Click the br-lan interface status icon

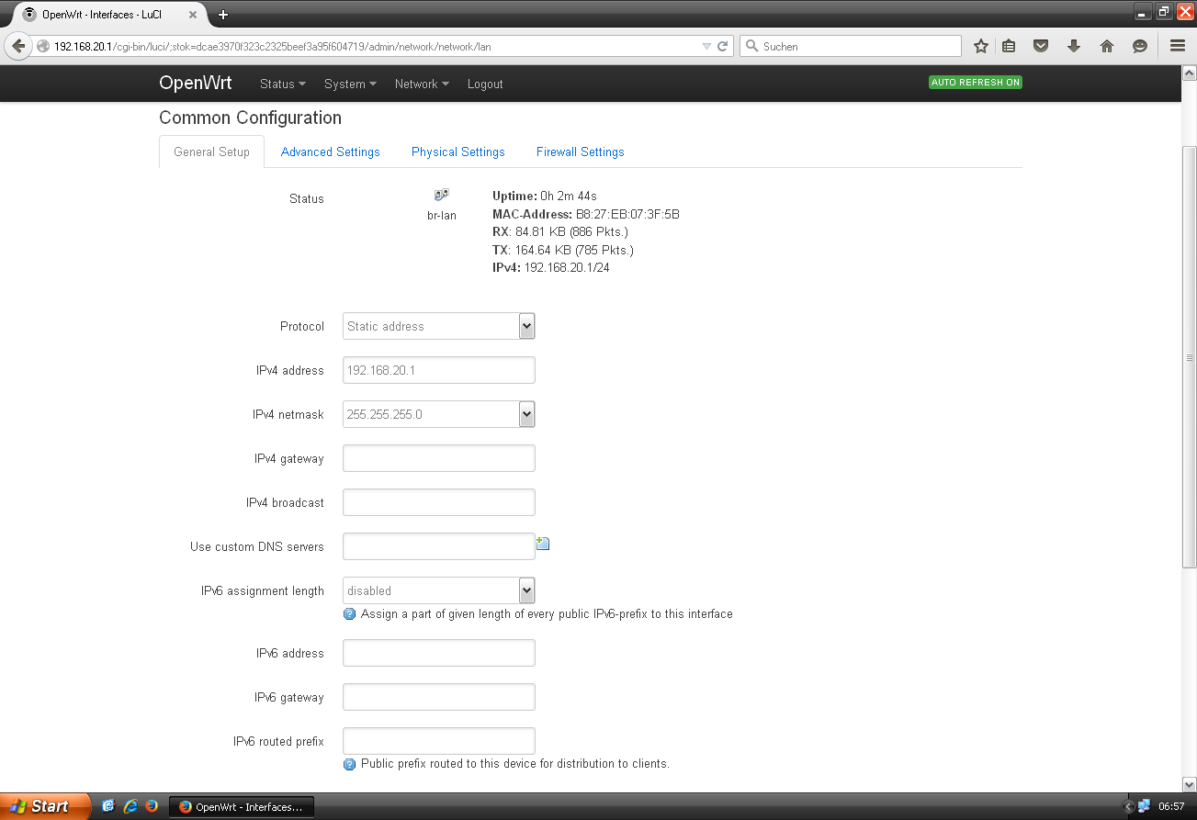tap(442, 196)
